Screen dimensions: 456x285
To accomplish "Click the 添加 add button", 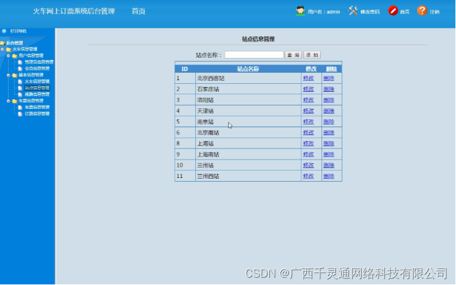I will point(312,55).
